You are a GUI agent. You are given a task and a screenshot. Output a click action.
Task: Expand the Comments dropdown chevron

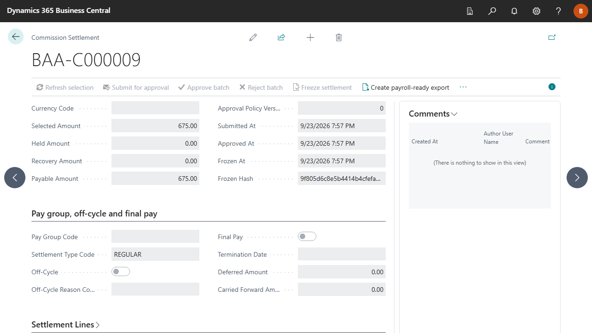coord(454,114)
